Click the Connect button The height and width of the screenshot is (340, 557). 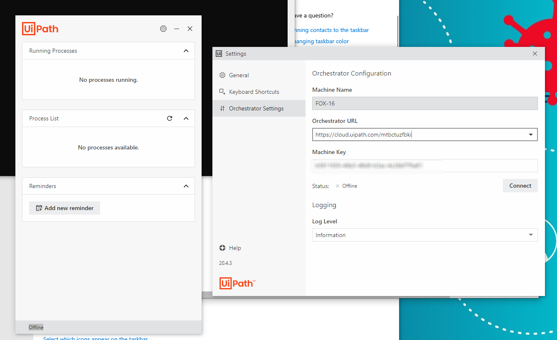pos(520,186)
